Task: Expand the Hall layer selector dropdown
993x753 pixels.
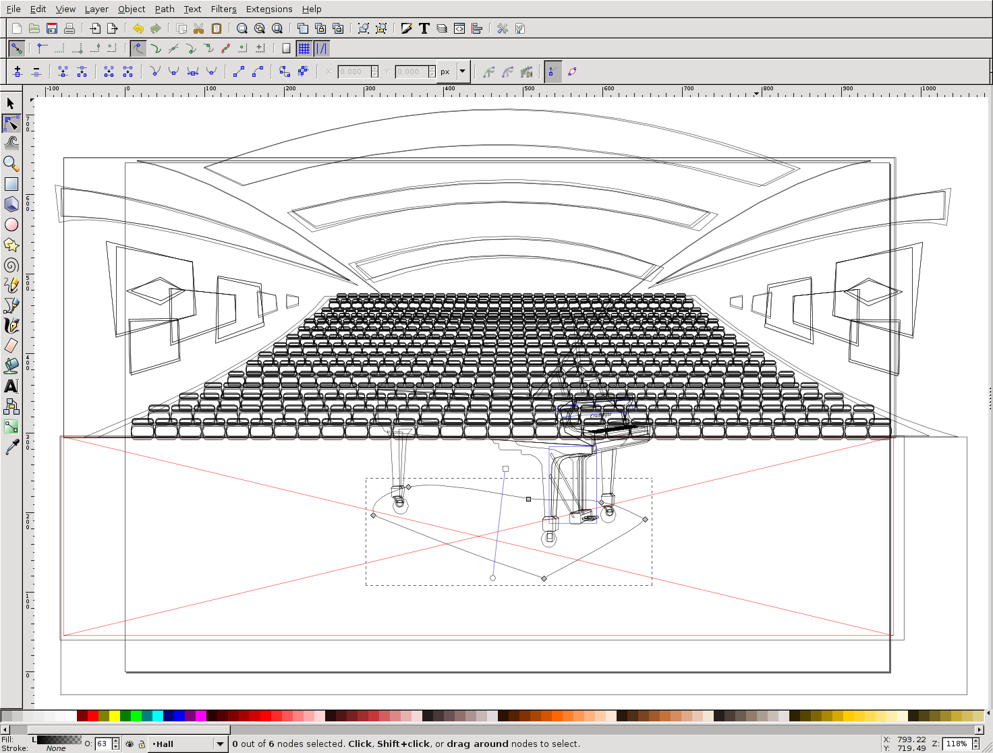Action: pos(220,744)
